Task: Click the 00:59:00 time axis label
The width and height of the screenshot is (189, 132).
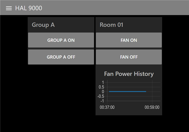Action: [152, 107]
